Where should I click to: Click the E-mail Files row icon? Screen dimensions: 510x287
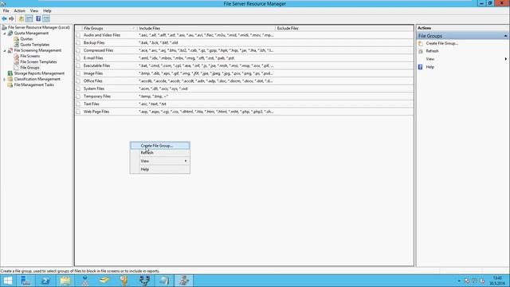tap(78, 58)
